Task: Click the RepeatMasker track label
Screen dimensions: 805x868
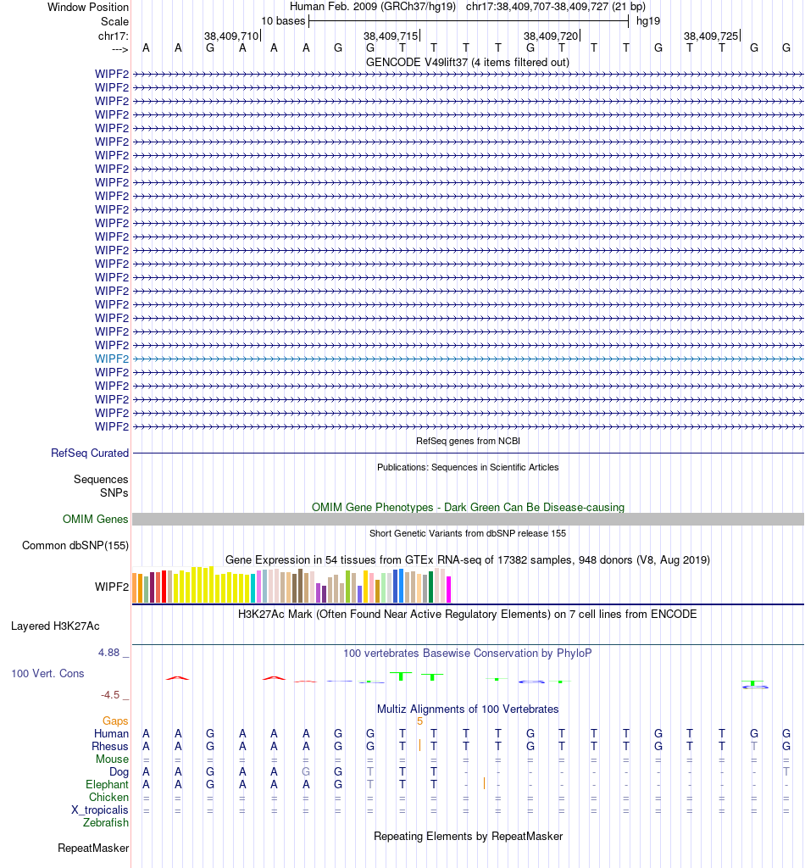Action: point(93,848)
